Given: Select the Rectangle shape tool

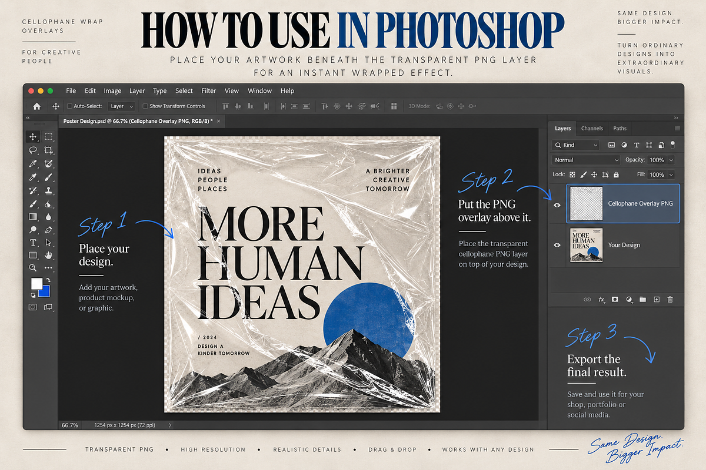Looking at the screenshot, I should pos(33,255).
